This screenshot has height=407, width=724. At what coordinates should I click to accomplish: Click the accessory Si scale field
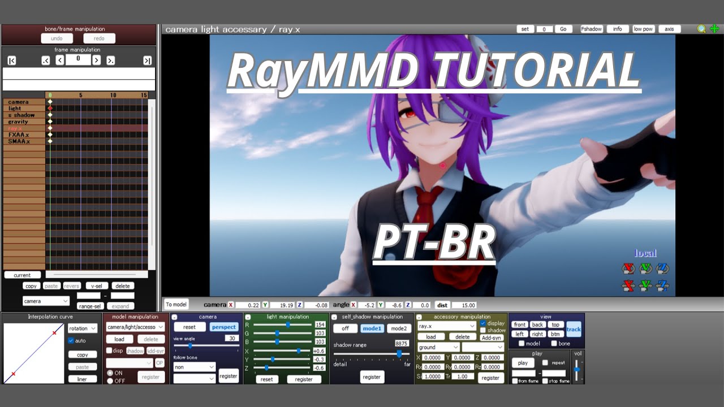(x=433, y=376)
